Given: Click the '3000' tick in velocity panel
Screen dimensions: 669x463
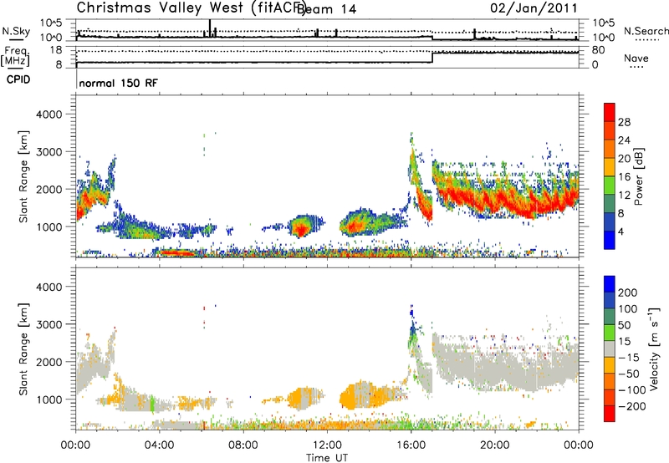Looking at the screenshot, I should point(49,324).
